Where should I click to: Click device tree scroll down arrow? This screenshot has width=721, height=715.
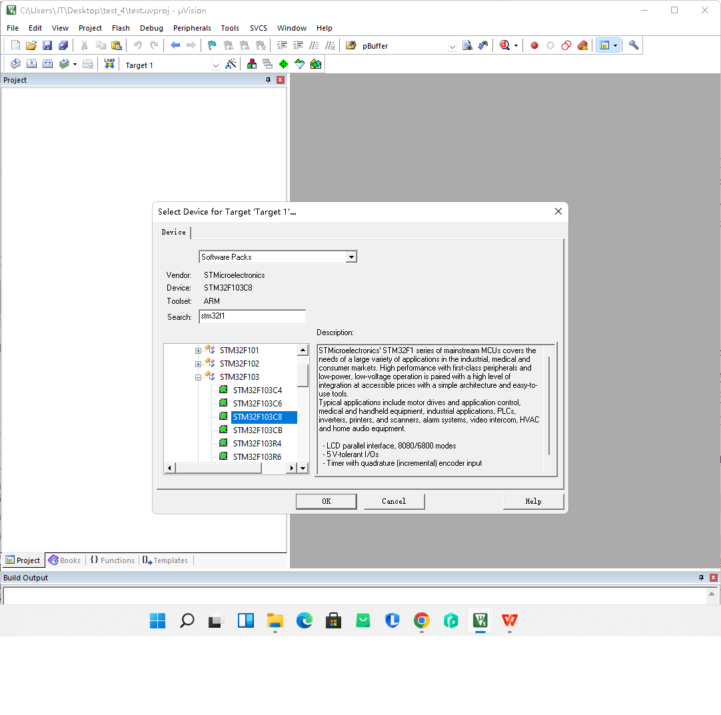[x=303, y=468]
